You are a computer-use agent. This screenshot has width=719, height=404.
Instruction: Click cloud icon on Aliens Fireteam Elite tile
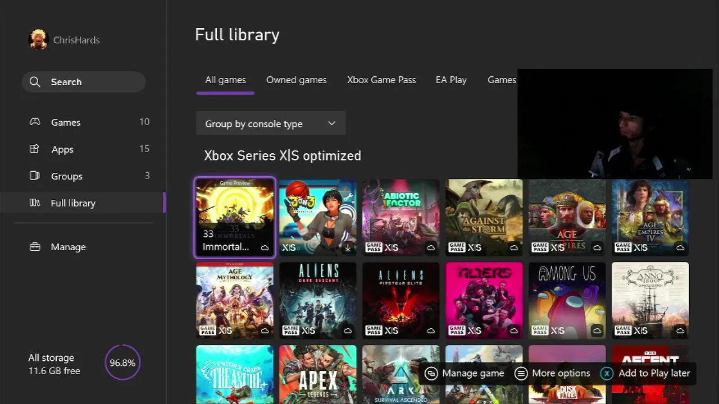[431, 330]
